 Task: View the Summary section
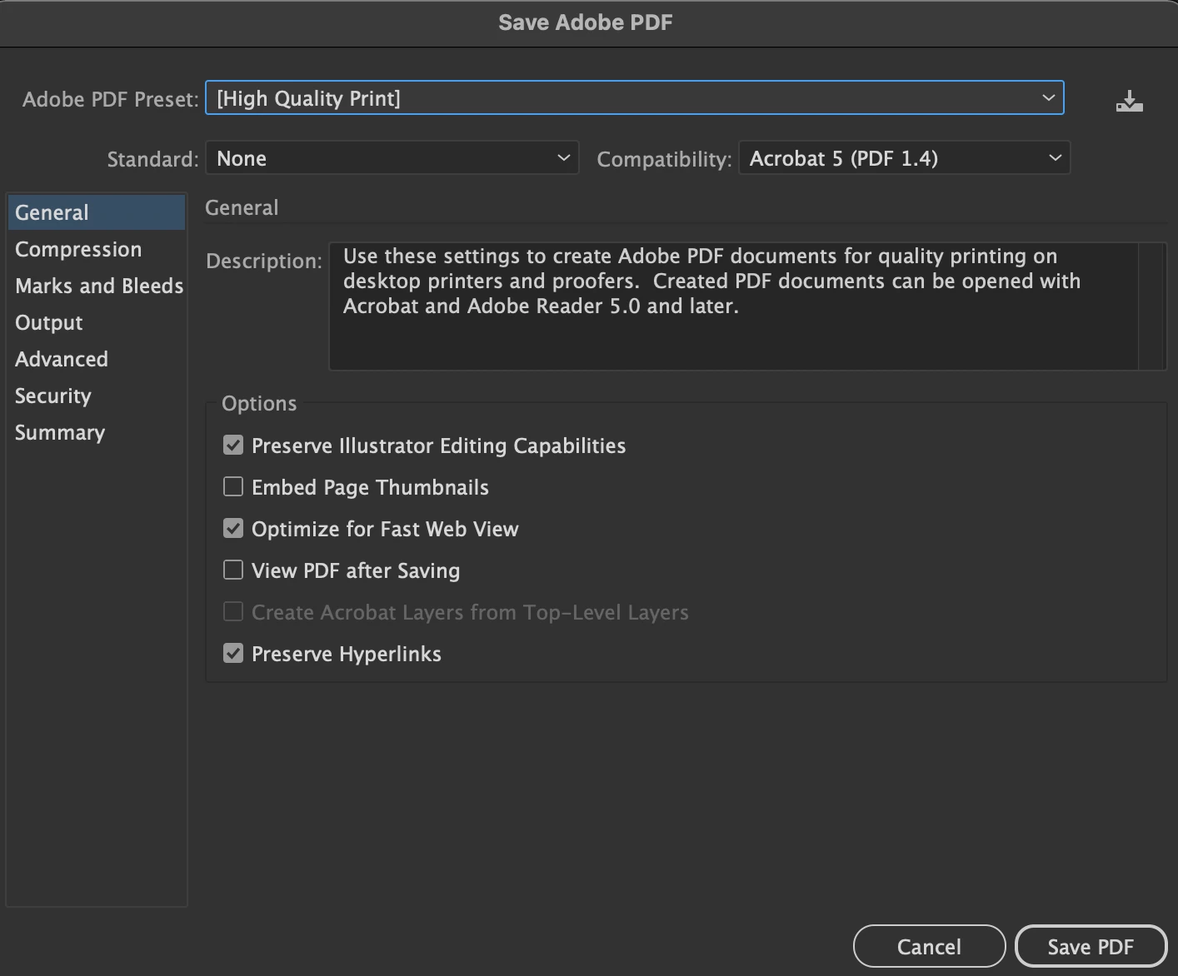tap(96, 432)
